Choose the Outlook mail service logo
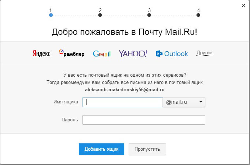This screenshot has width=250, height=165. coord(172,54)
